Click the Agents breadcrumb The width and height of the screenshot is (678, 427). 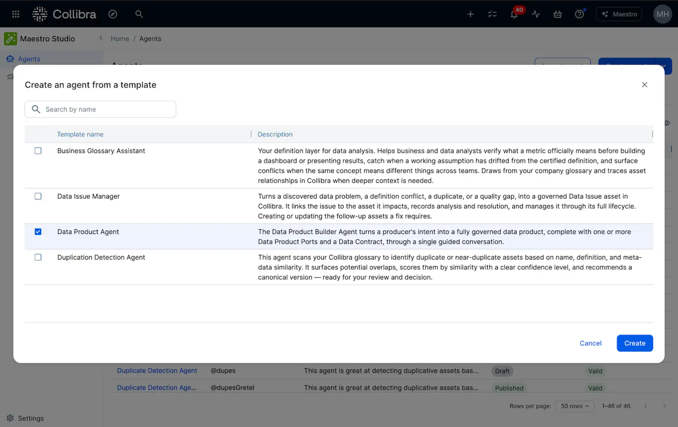(x=150, y=39)
